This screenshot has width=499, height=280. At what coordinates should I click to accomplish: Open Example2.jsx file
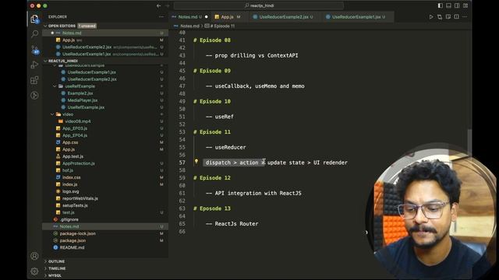pos(80,93)
